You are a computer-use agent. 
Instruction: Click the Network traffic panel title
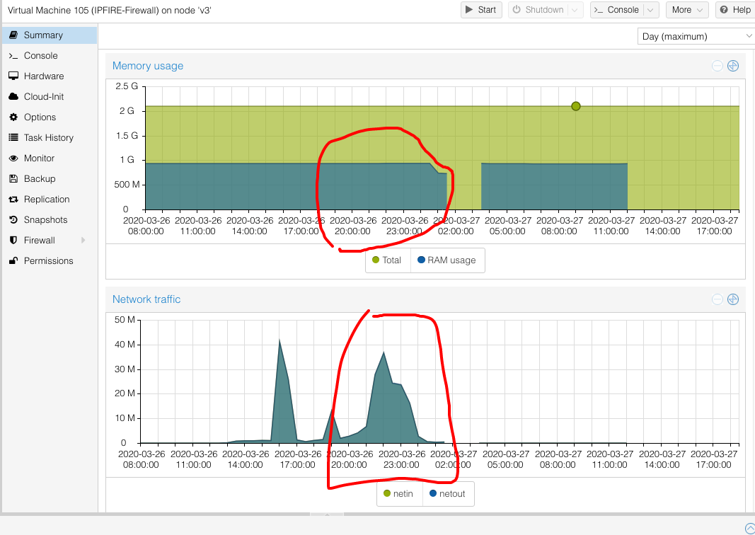click(x=146, y=299)
